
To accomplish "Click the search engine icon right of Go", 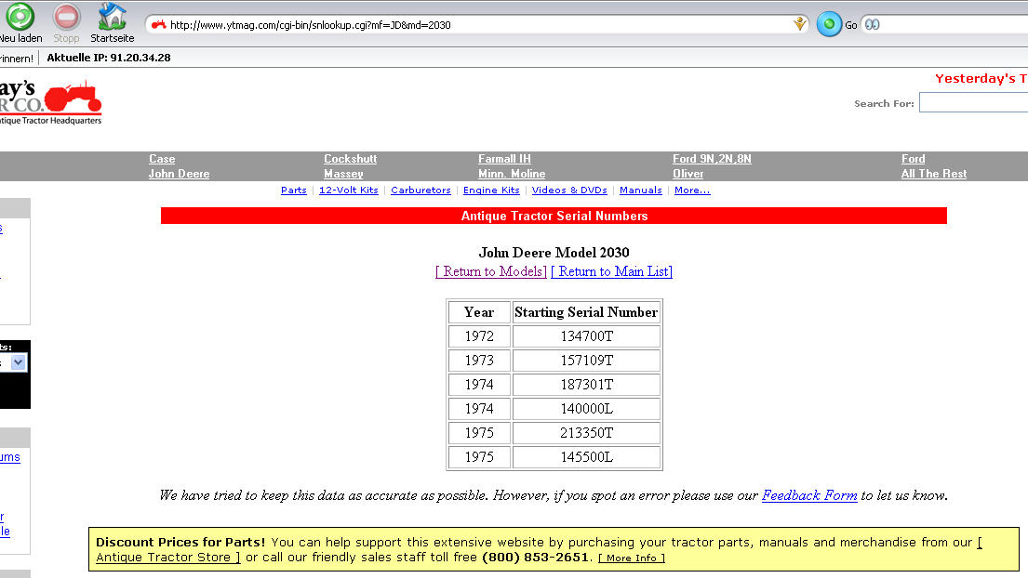I will tap(872, 25).
